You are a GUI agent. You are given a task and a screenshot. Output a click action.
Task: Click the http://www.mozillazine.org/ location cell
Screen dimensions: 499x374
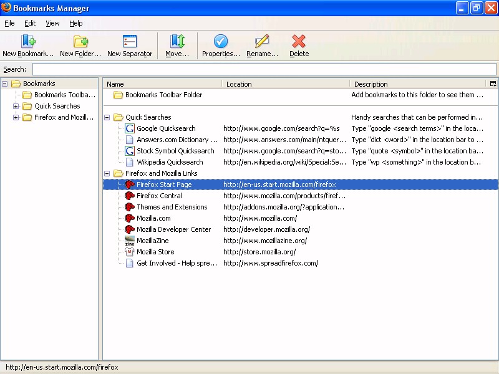click(265, 241)
